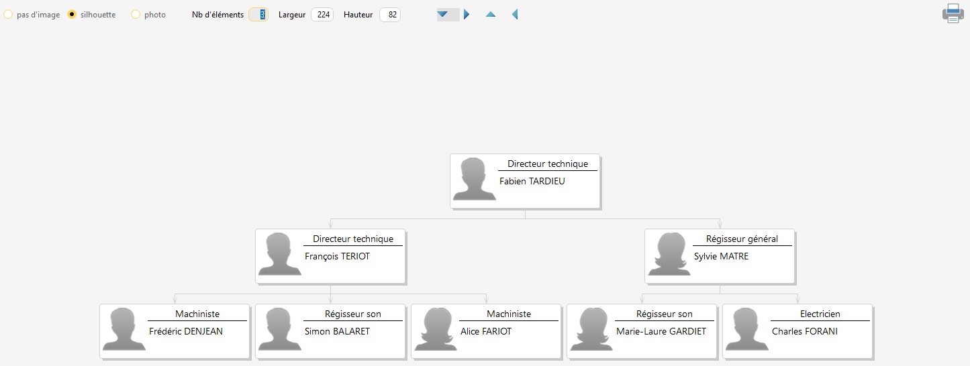Image resolution: width=970 pixels, height=366 pixels.
Task: Click Charles FORANI's Electricien title
Action: tap(820, 314)
